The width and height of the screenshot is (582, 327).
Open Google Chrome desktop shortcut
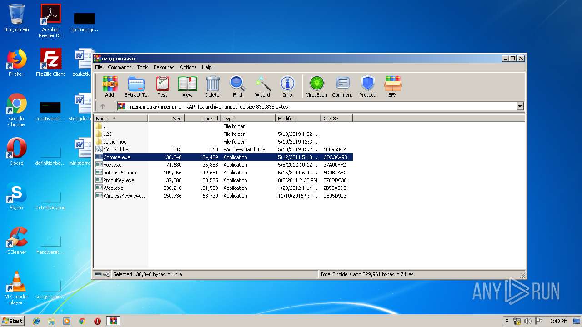coord(16,110)
